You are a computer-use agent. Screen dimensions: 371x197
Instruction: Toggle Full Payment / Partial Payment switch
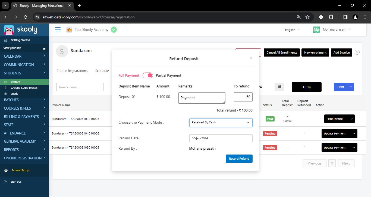(148, 75)
